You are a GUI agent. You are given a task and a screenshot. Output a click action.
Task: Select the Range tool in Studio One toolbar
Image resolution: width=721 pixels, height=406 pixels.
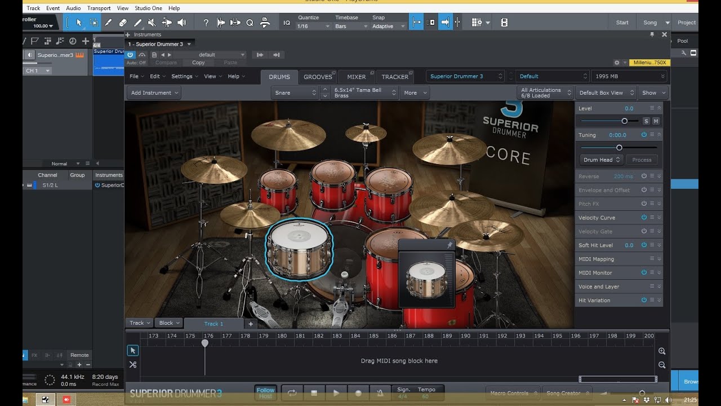pyautogui.click(x=94, y=23)
